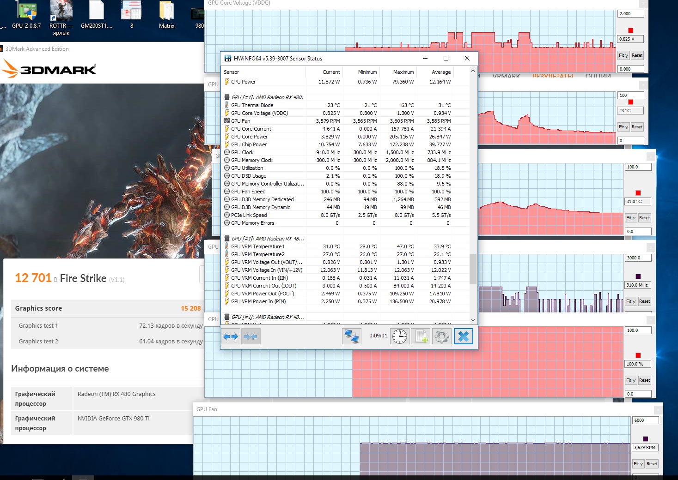Click the shrink columns arrows in HWiNFO
Image resolution: width=678 pixels, height=480 pixels.
point(250,336)
